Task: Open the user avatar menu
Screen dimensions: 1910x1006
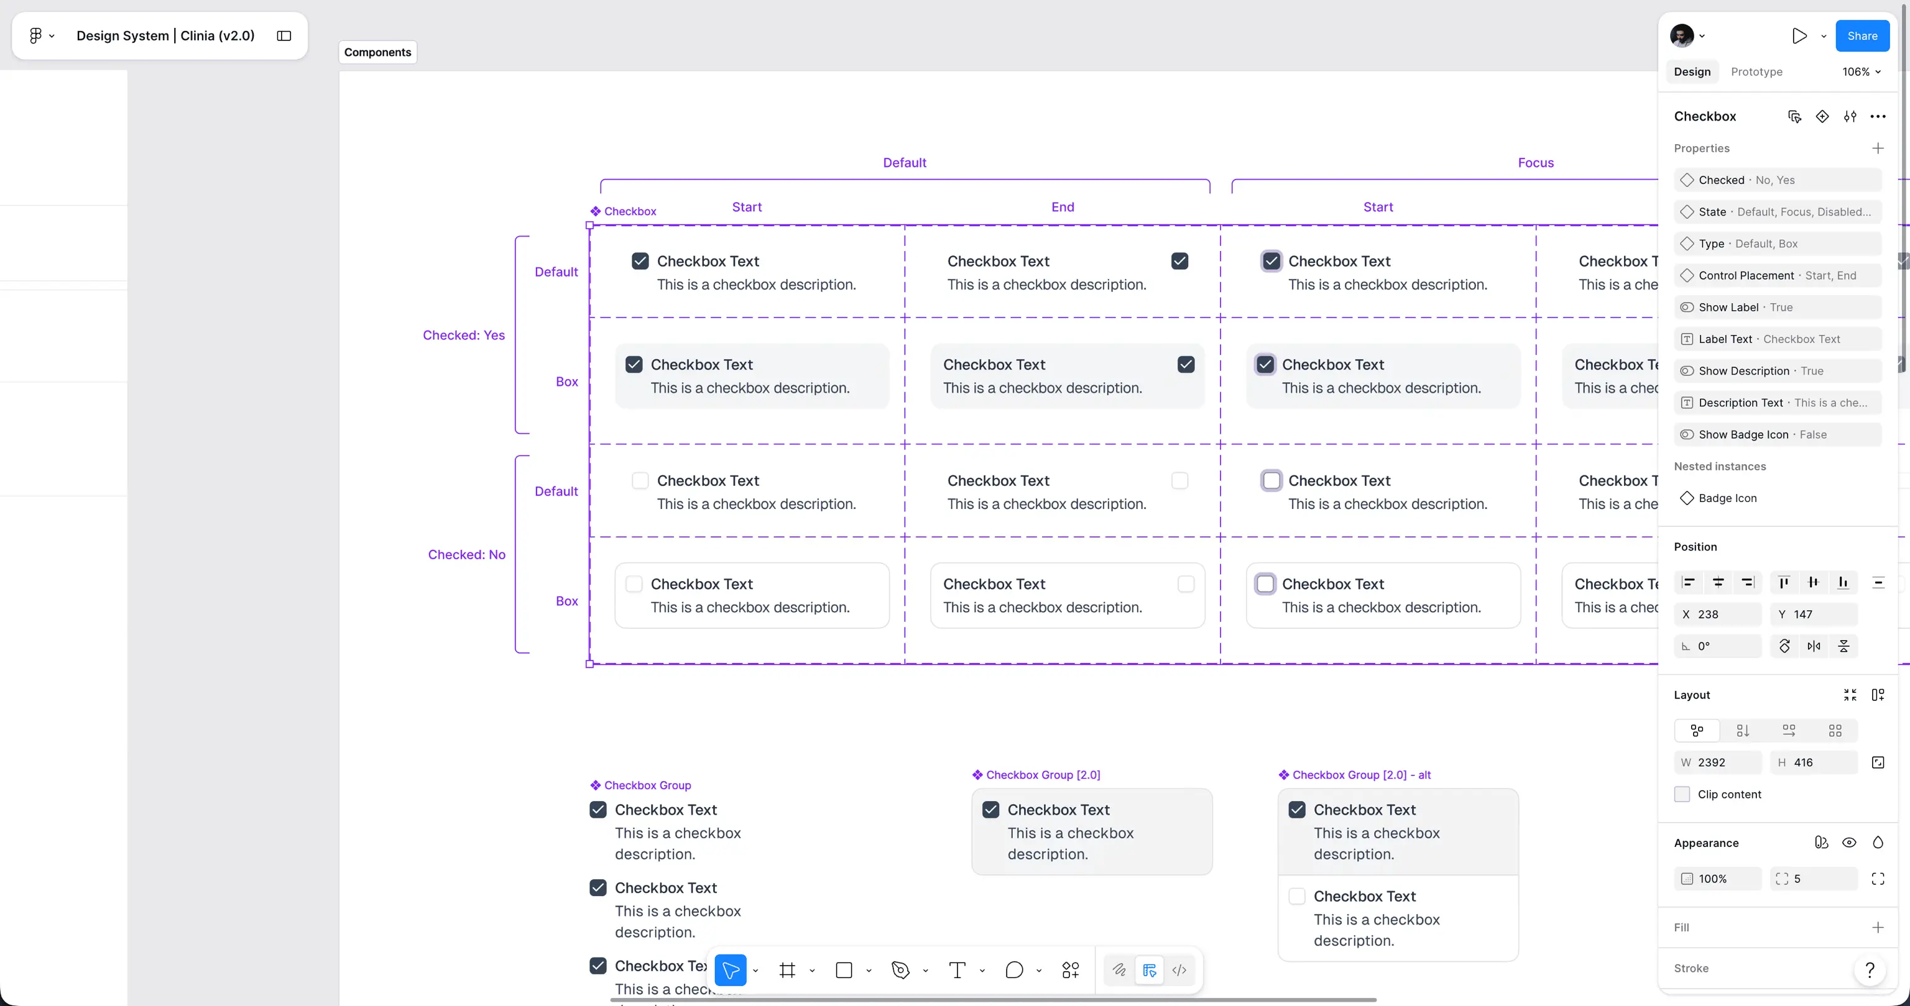Action: point(1682,35)
